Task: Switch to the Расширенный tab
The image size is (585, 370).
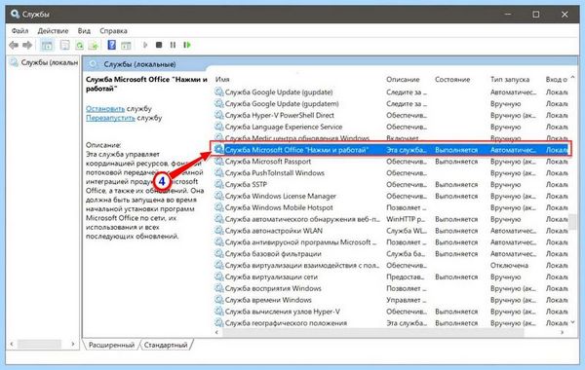Action: coord(111,345)
